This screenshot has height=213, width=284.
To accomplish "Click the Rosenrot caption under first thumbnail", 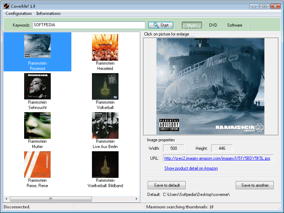I will tap(38, 69).
